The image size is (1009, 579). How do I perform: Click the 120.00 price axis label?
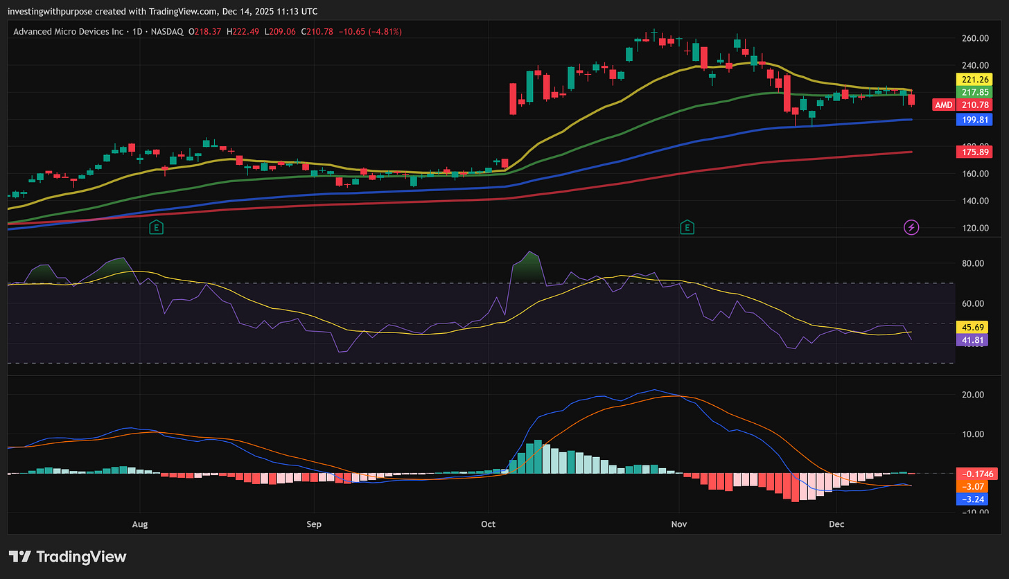[974, 228]
